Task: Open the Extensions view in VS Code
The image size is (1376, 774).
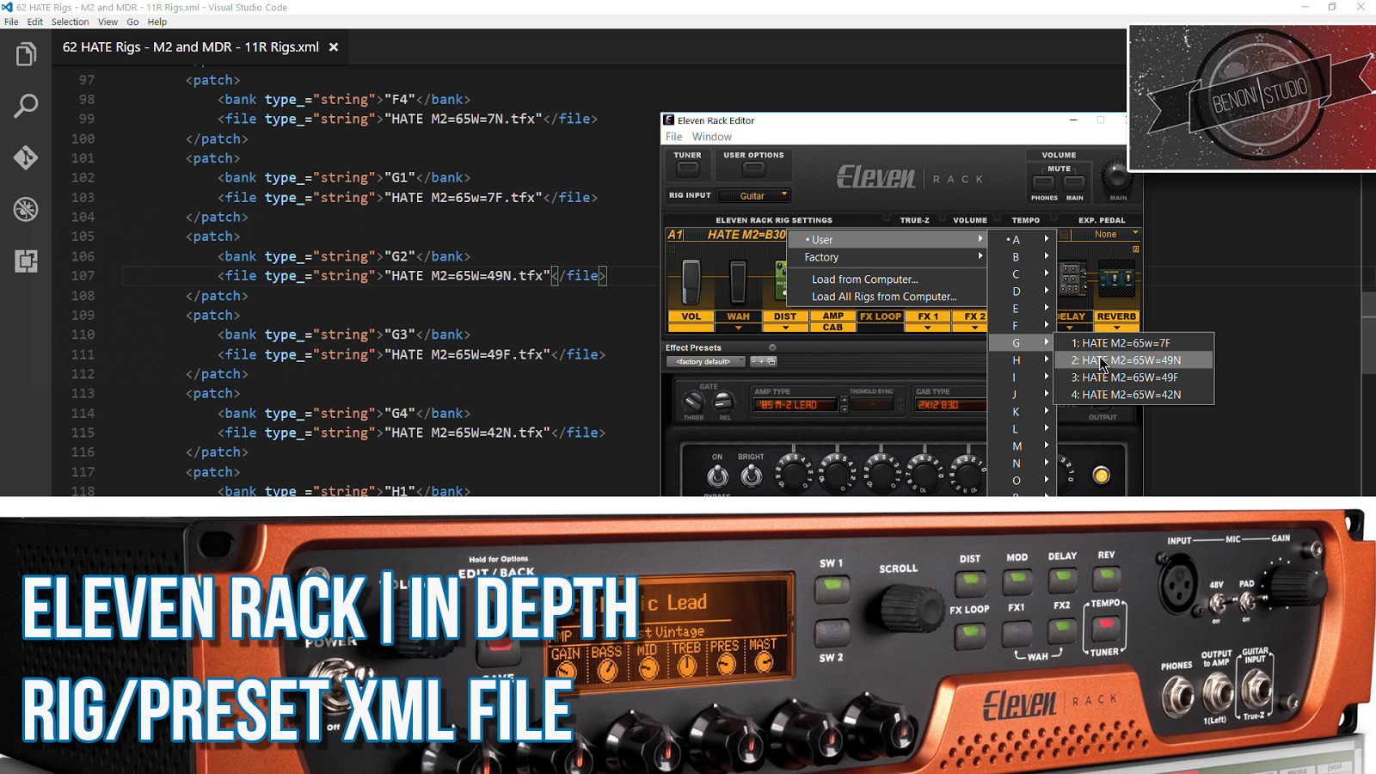Action: pyautogui.click(x=25, y=261)
